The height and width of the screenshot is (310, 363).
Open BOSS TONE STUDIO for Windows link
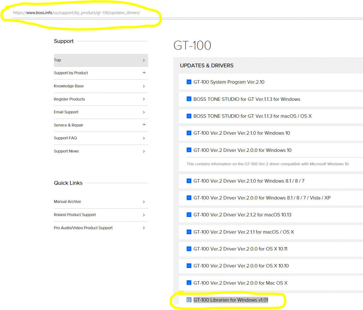tap(247, 99)
